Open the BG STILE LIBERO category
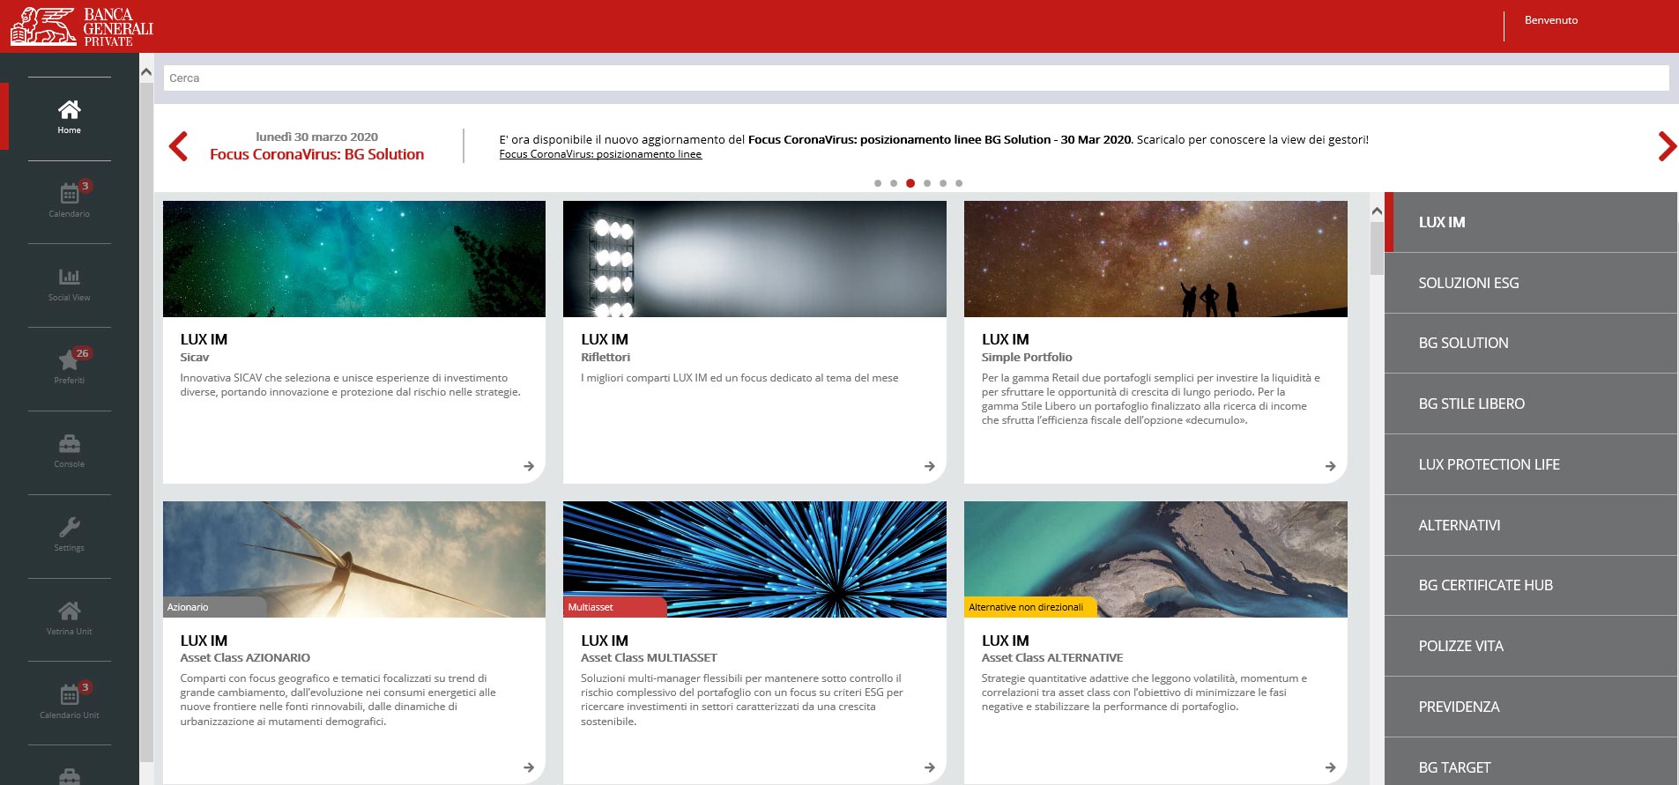 click(1531, 404)
